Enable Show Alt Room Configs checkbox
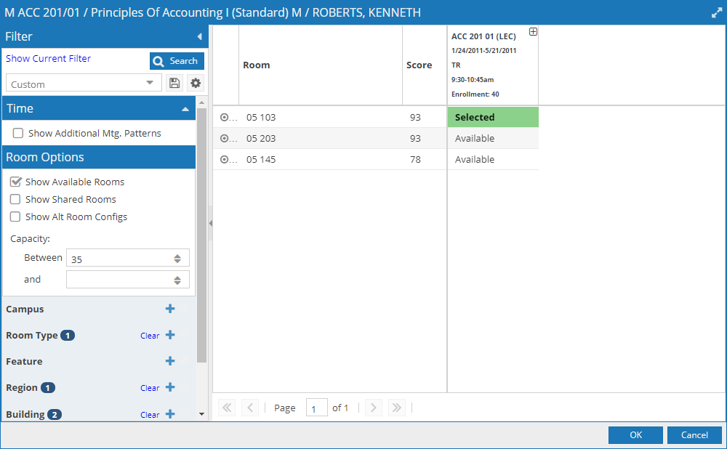The height and width of the screenshot is (449, 727). (x=15, y=217)
